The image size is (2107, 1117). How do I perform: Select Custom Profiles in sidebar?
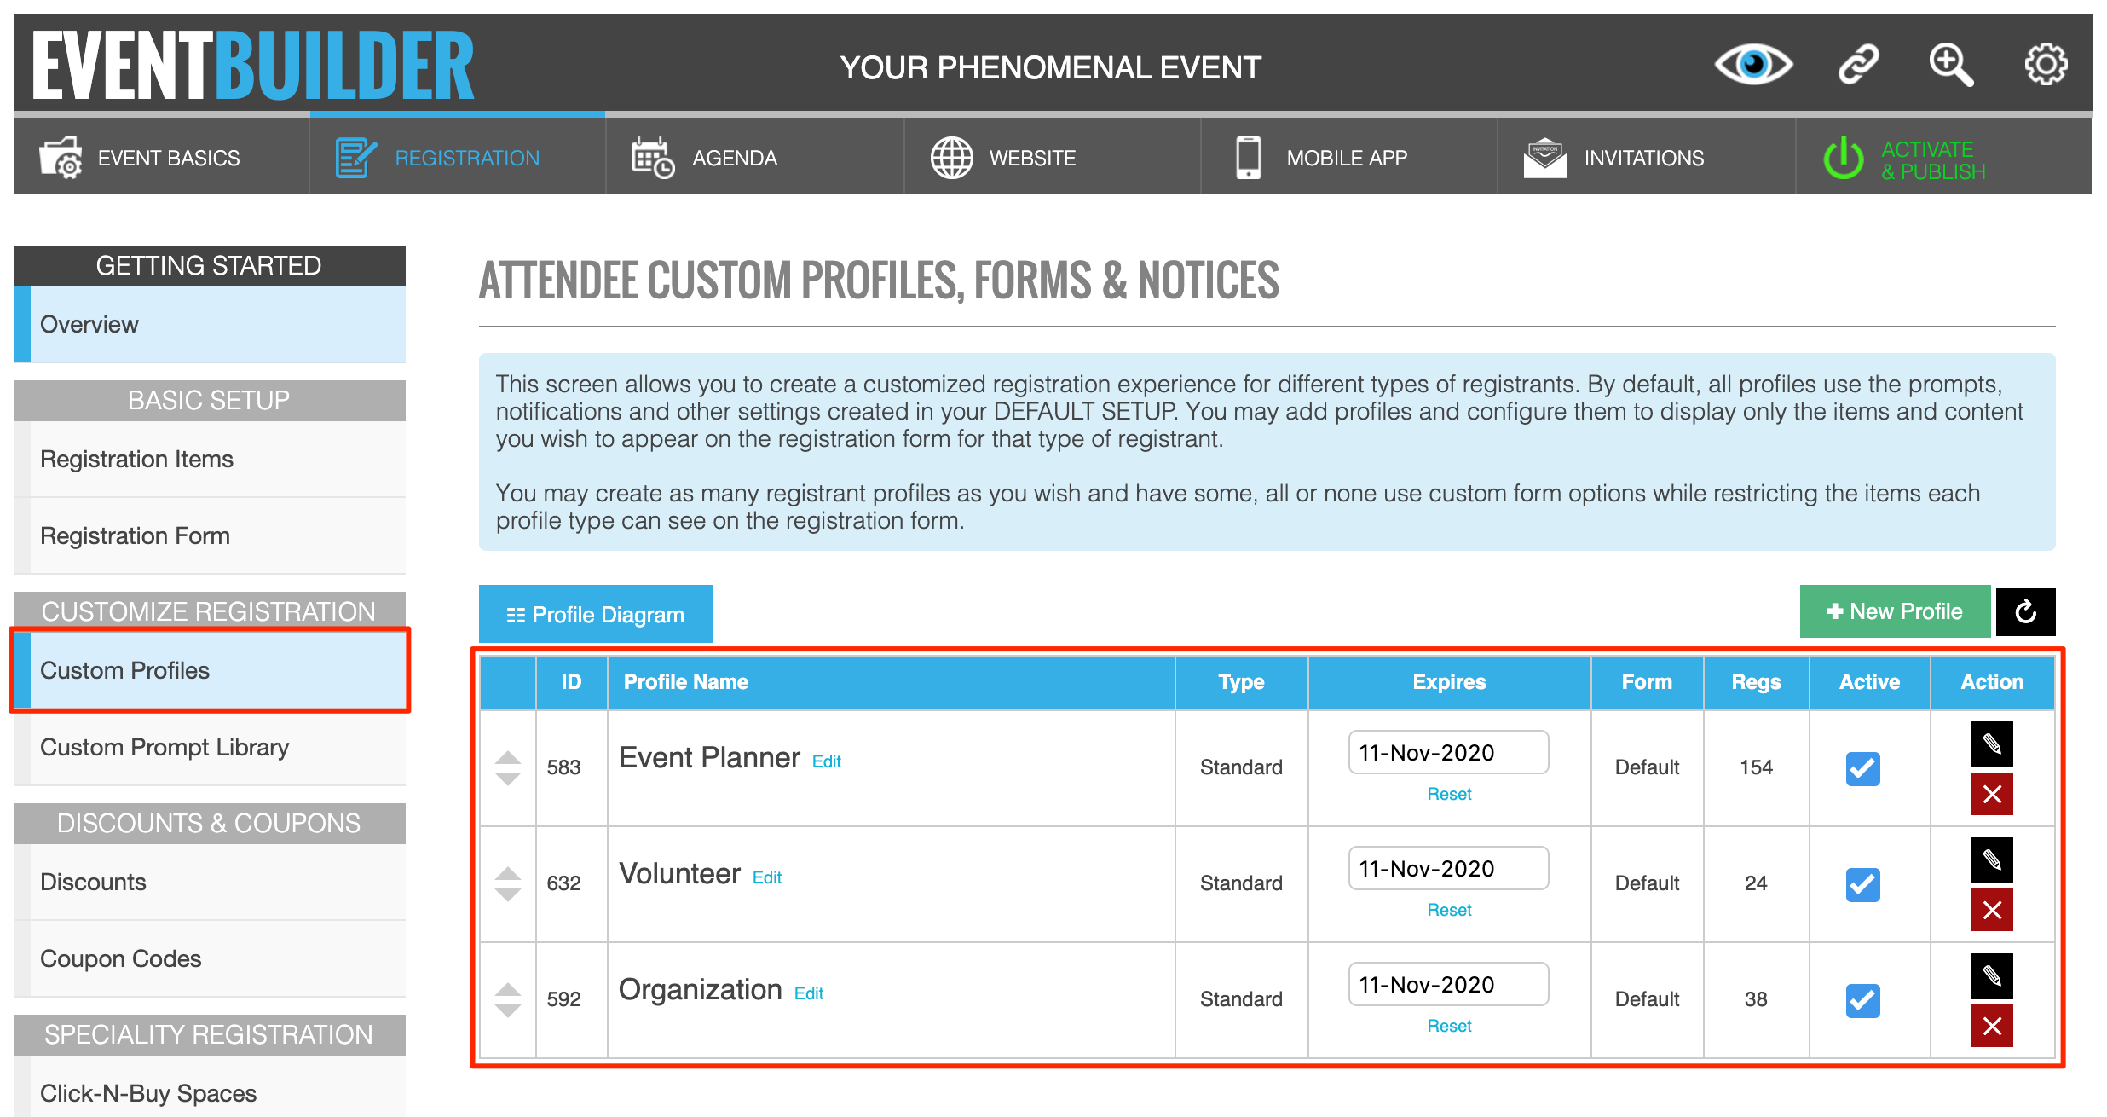coord(210,670)
